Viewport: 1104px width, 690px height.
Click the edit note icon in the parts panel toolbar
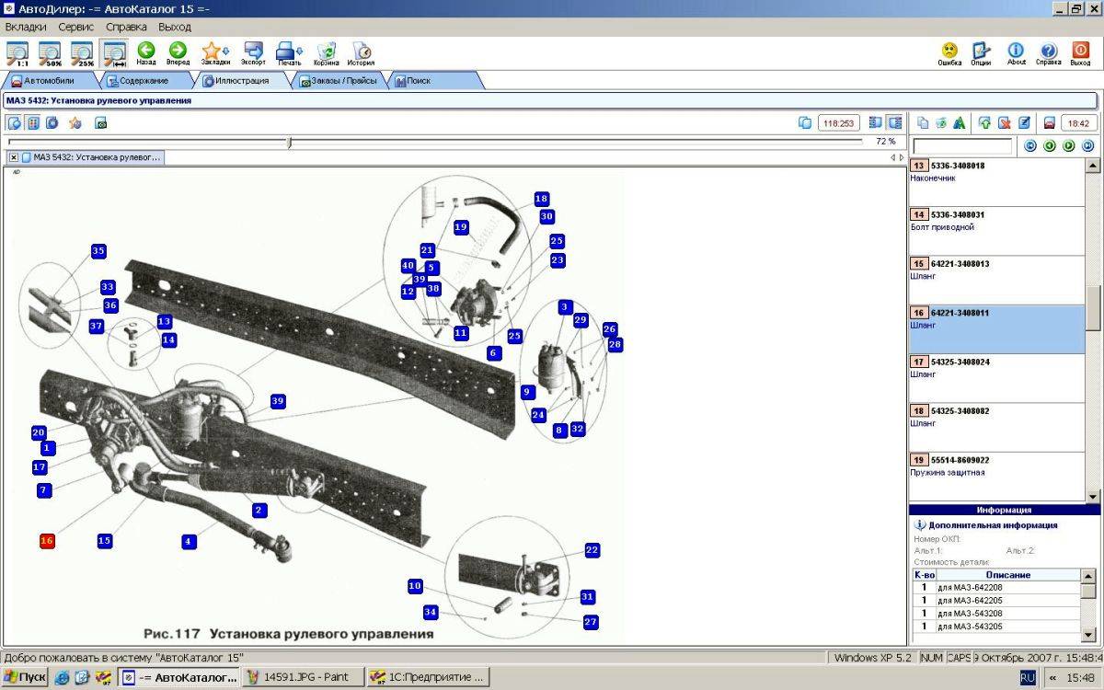click(x=1023, y=122)
